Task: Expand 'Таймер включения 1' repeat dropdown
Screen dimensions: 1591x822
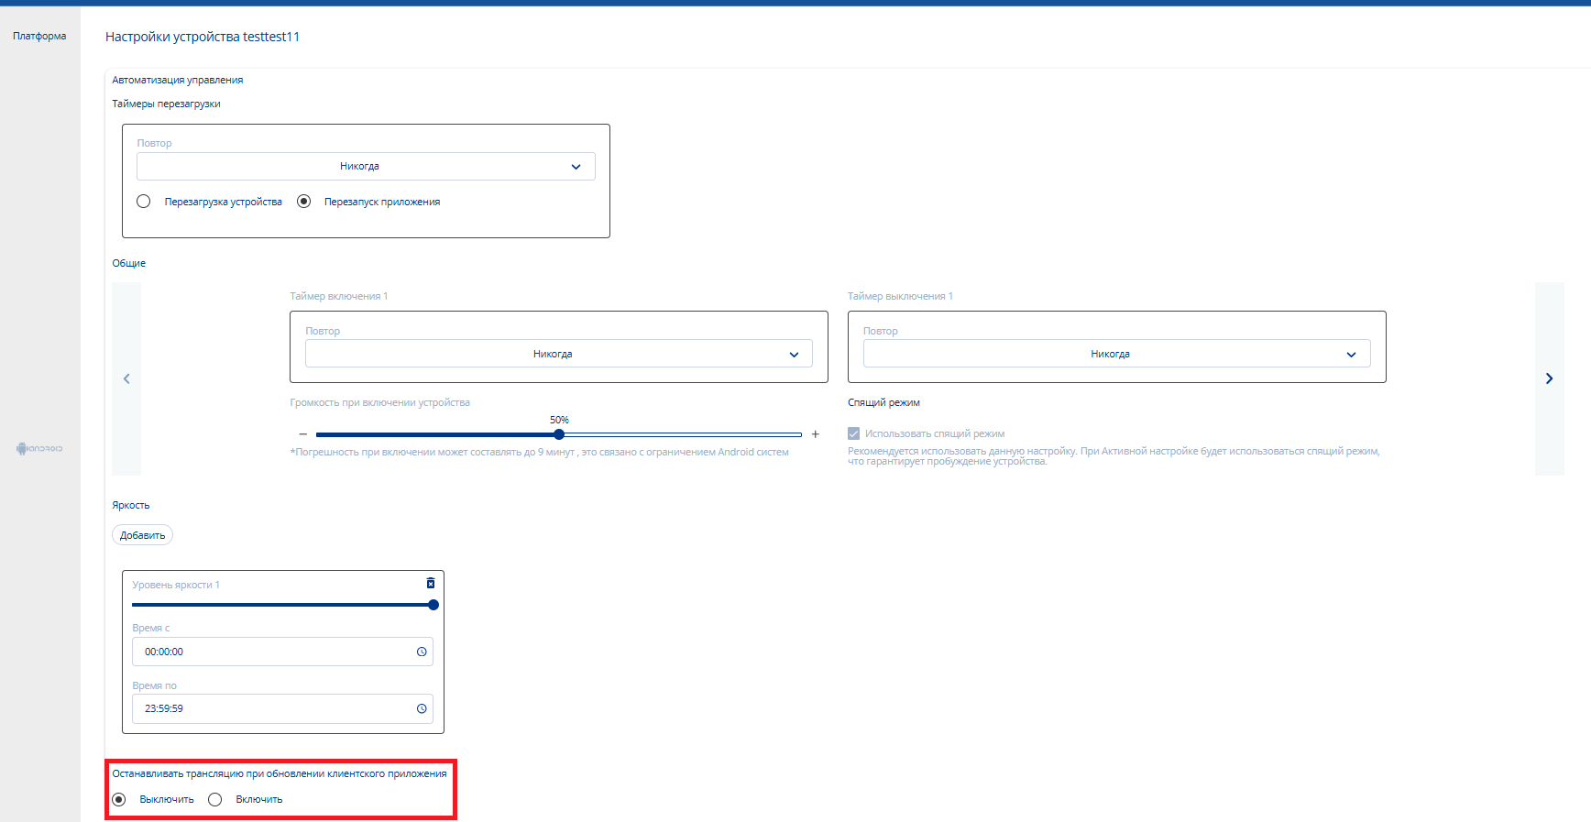Action: coord(558,354)
